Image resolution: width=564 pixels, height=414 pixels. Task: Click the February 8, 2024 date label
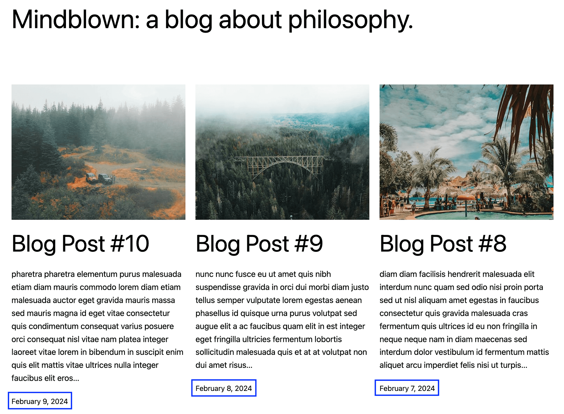tap(224, 386)
